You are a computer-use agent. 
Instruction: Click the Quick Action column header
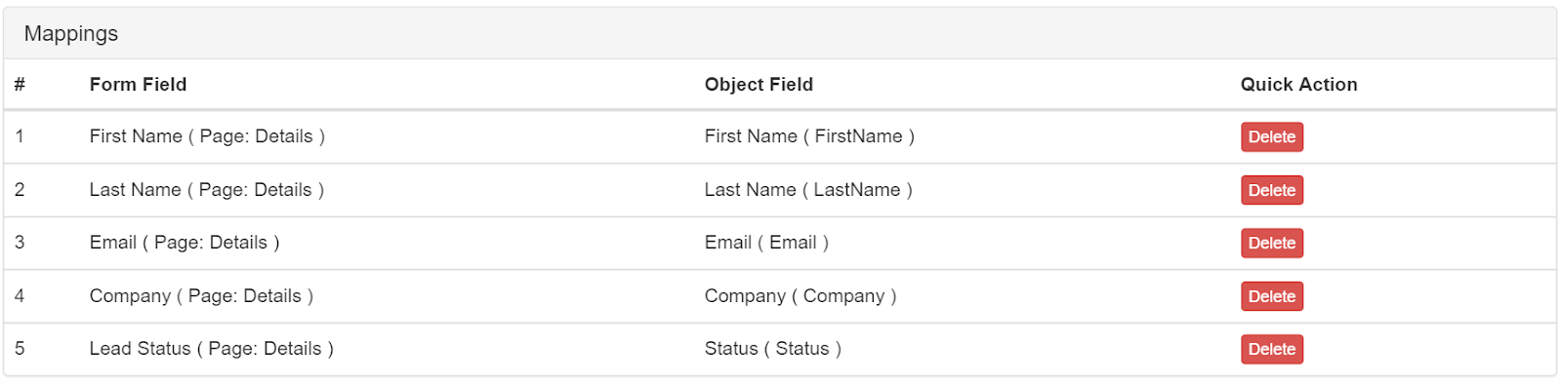1298,85
